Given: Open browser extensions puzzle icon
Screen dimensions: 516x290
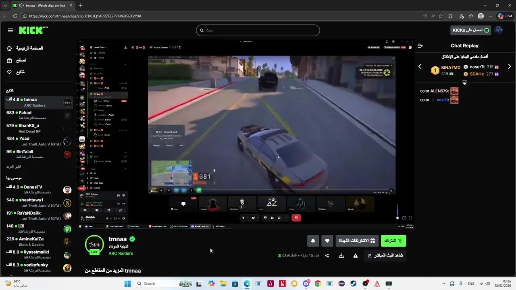Looking at the screenshot, I should pos(451,16).
